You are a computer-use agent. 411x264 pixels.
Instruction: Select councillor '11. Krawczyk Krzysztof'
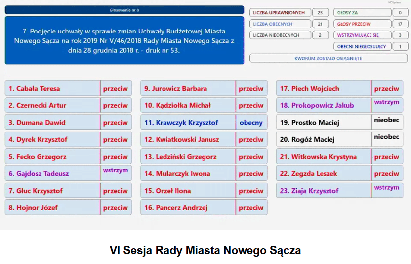pyautogui.click(x=188, y=122)
